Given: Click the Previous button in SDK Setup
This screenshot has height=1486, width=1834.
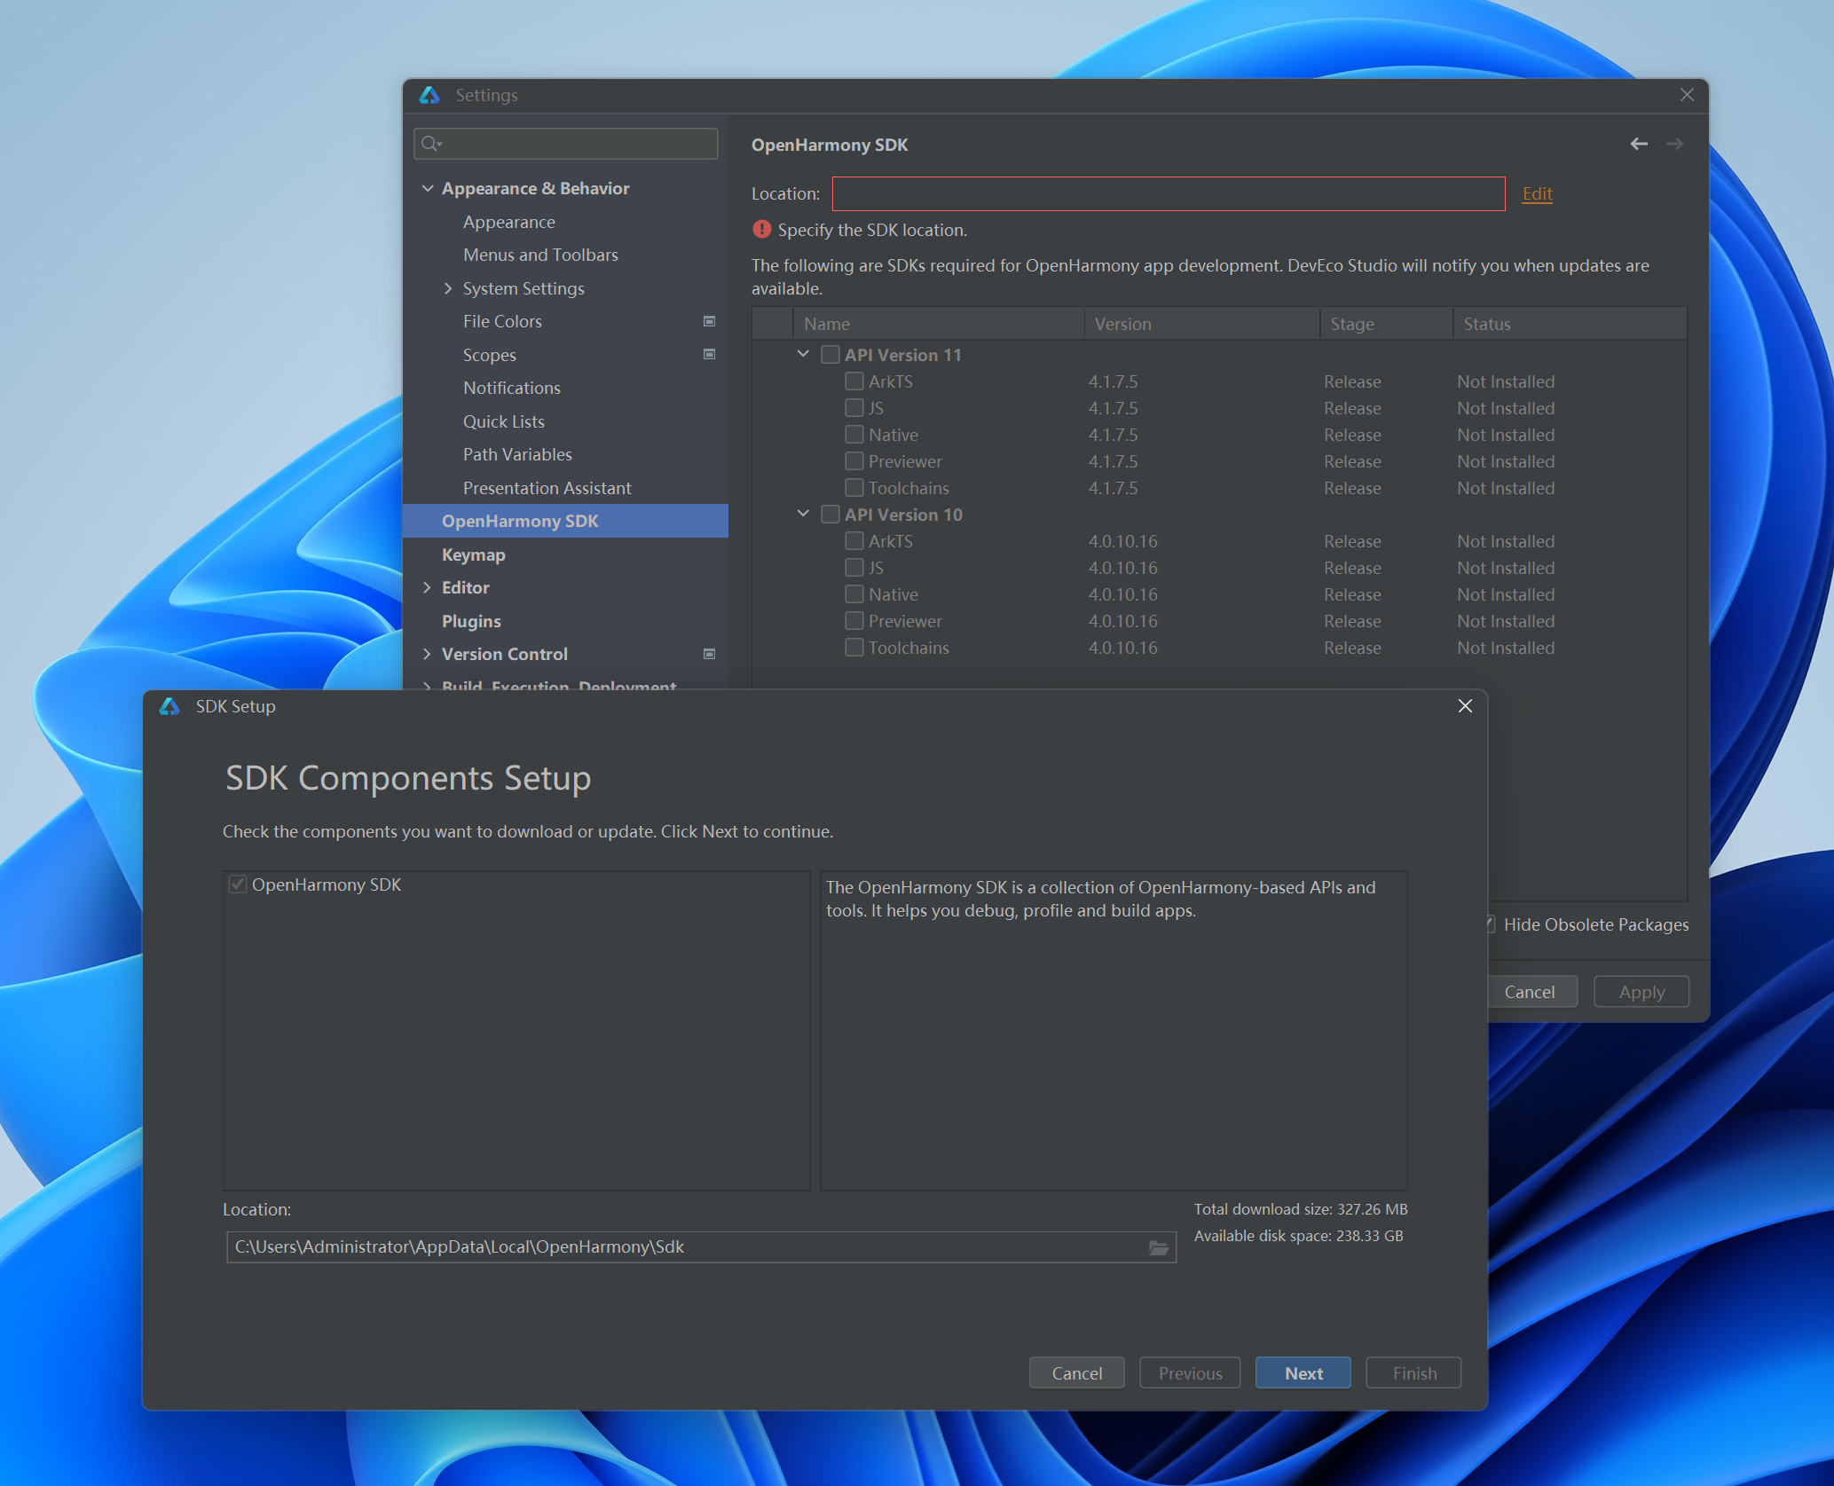Looking at the screenshot, I should pyautogui.click(x=1190, y=1373).
